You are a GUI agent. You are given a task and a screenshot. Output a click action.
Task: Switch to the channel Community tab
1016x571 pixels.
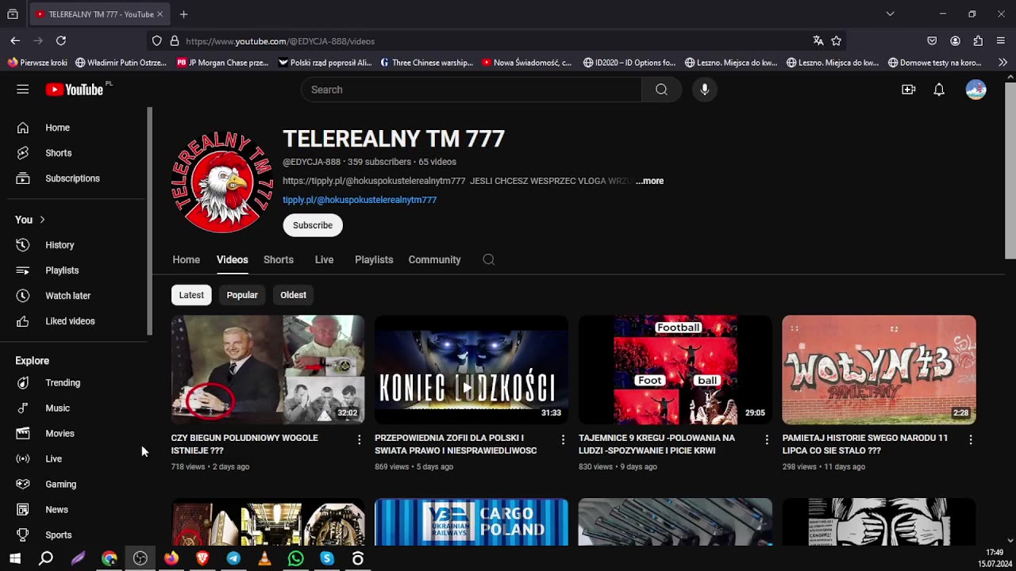[434, 259]
